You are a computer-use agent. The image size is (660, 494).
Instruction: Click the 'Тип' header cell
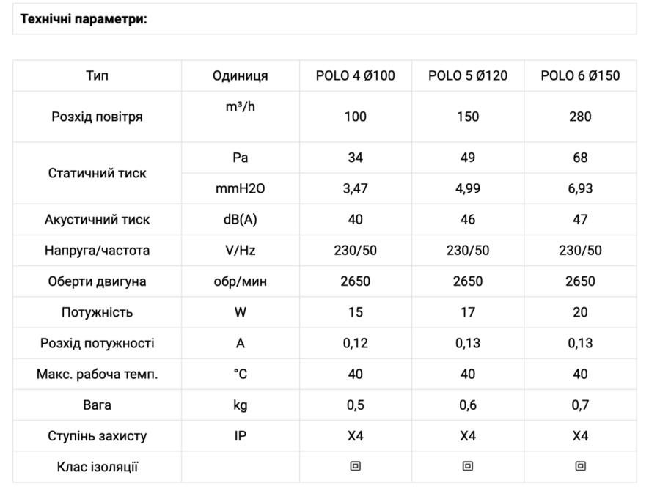click(x=98, y=75)
